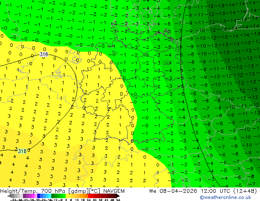Pick the dark blue swatch at -30 in the legend
The width and height of the screenshot is (260, 201).
[39, 196]
